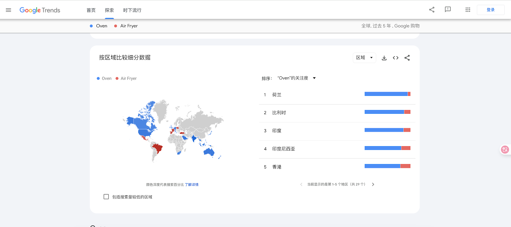Enable 包括搜索量较低的区域 checkbox
The height and width of the screenshot is (227, 511).
(x=106, y=197)
